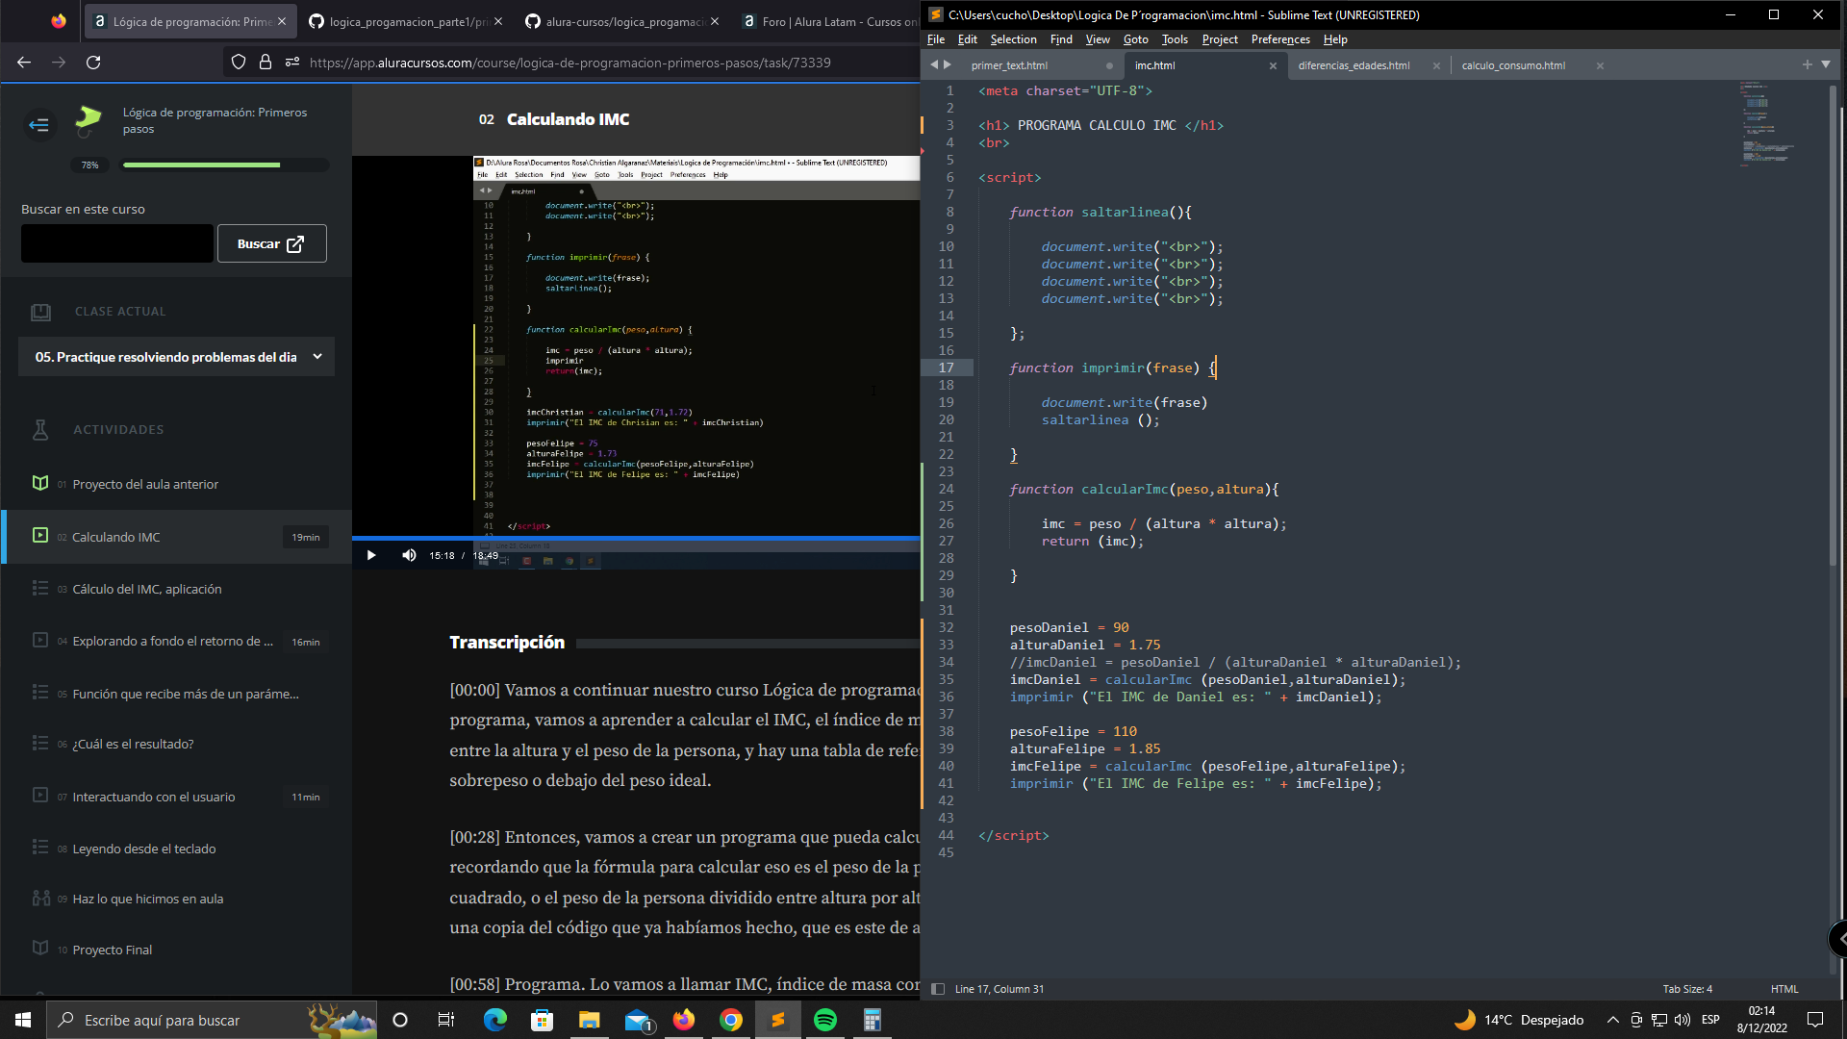Open the Windows Start menu

[23, 1020]
